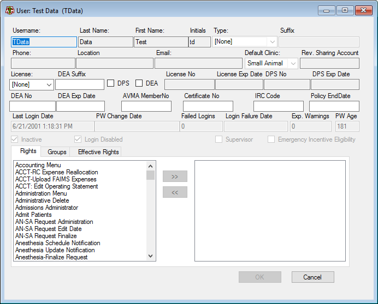
Task: Toggle the Supervisor checkbox
Action: [218, 139]
